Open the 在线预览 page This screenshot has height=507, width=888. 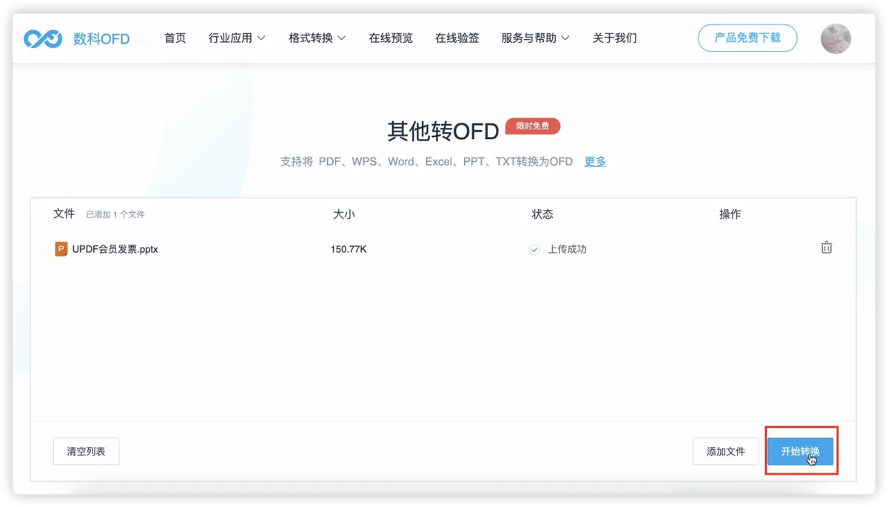[x=391, y=38]
